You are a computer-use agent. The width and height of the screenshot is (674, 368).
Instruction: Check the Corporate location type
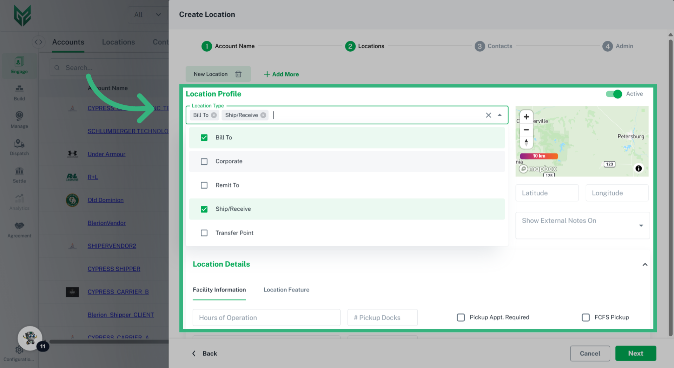point(204,162)
